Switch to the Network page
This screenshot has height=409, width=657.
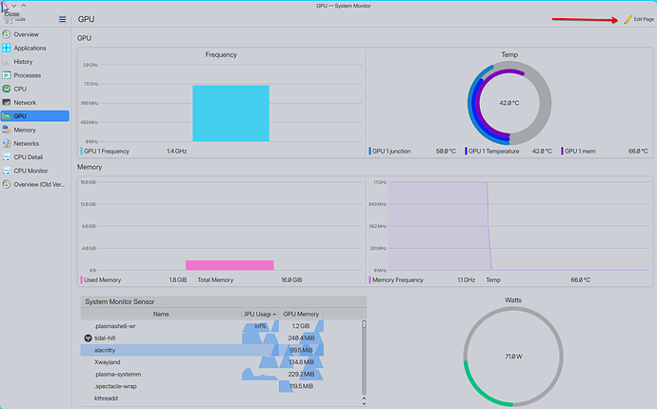[x=25, y=102]
